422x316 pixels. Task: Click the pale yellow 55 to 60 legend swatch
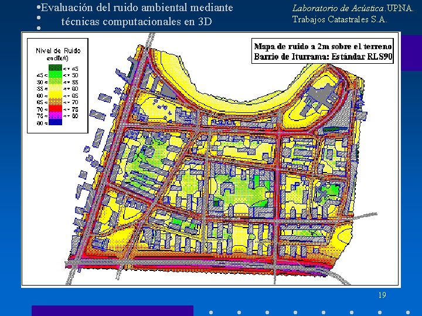56,88
